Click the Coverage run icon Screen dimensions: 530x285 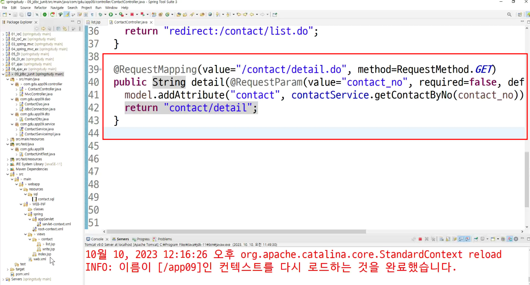(x=121, y=14)
